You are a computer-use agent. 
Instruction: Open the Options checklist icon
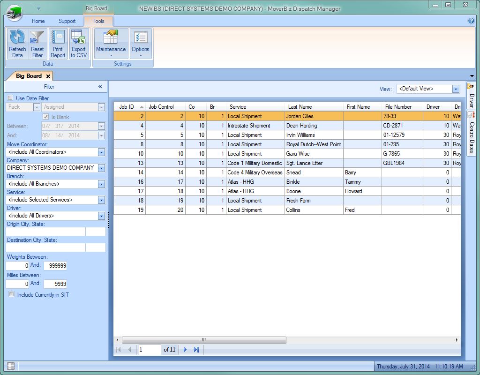point(140,43)
